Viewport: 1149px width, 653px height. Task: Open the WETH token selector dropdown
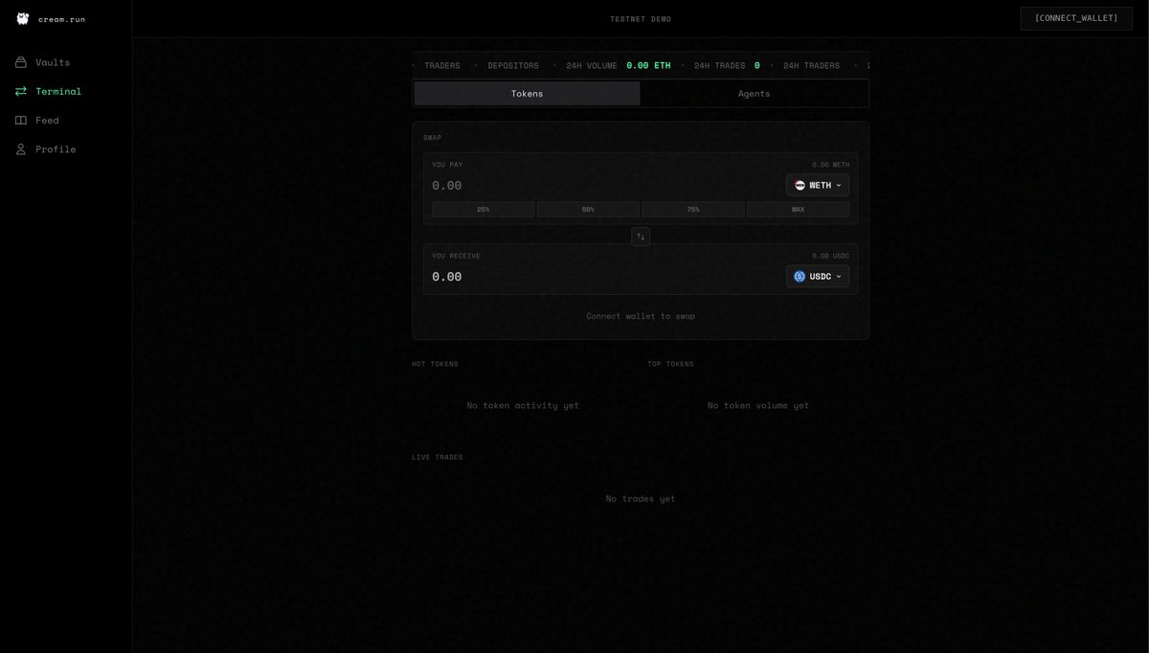pyautogui.click(x=818, y=186)
